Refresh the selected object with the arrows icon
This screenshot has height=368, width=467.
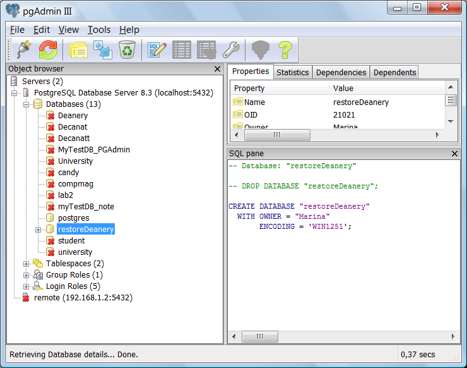click(x=48, y=49)
